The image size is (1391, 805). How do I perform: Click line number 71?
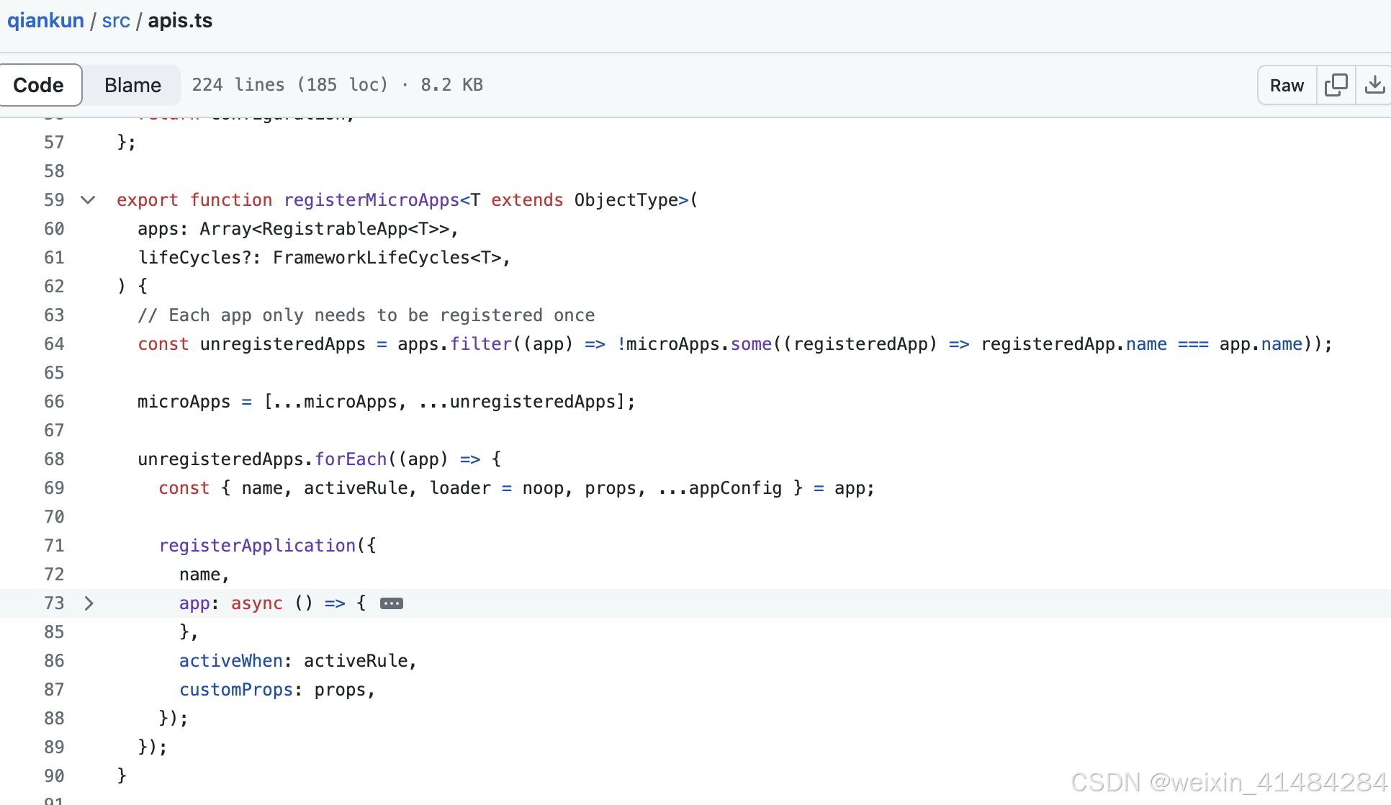tap(54, 546)
